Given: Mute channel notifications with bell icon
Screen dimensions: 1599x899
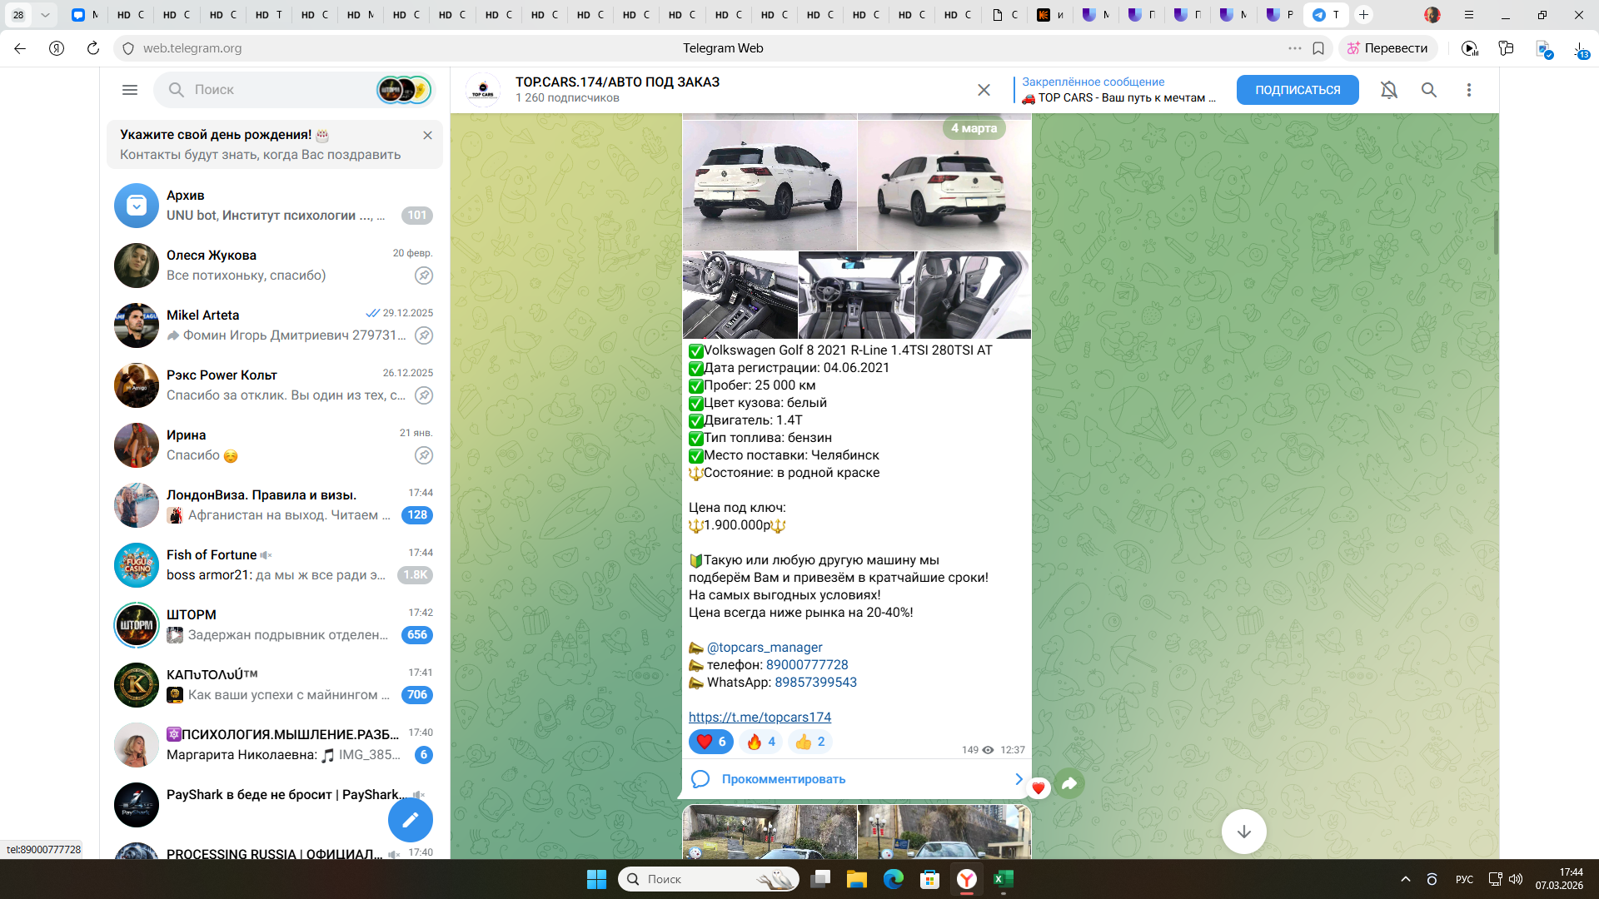Looking at the screenshot, I should pyautogui.click(x=1389, y=90).
